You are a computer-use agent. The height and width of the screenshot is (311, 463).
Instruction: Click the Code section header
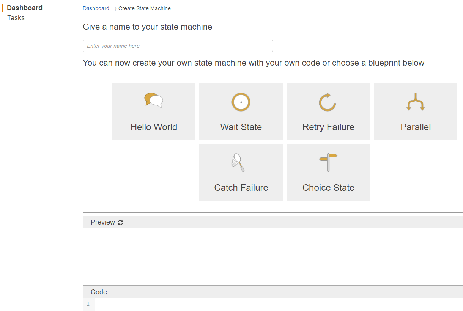click(x=99, y=292)
